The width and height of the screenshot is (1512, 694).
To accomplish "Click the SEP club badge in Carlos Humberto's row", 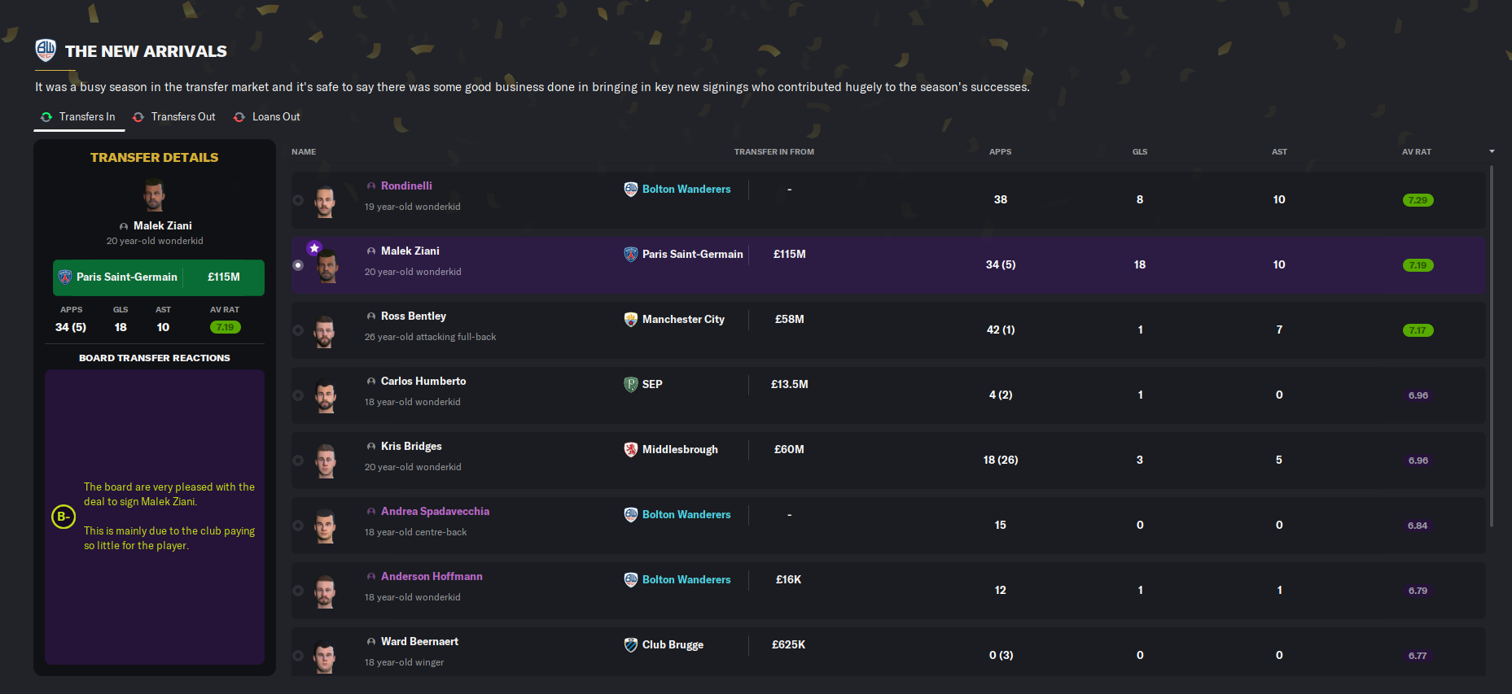I will (630, 384).
